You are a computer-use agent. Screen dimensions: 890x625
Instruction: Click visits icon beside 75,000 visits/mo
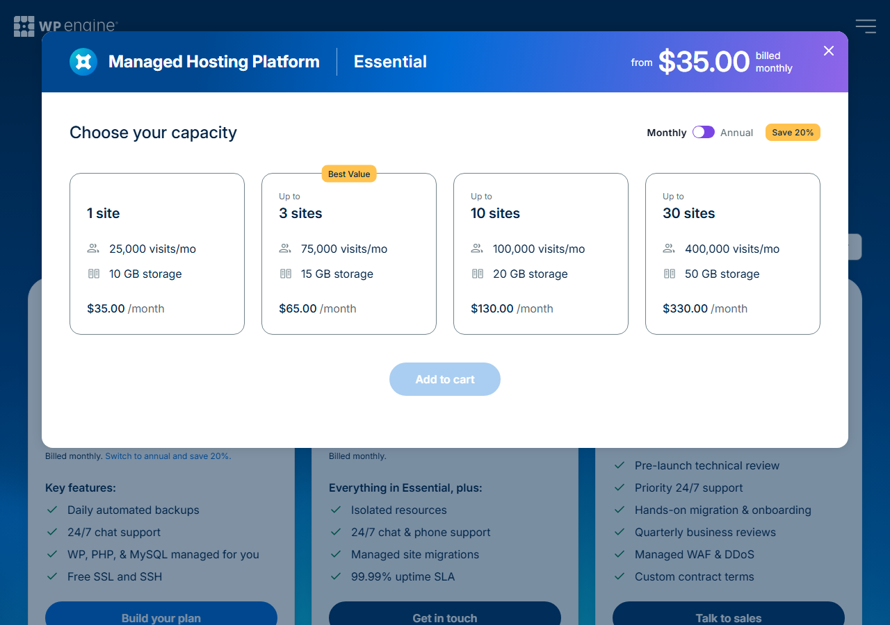pos(285,249)
